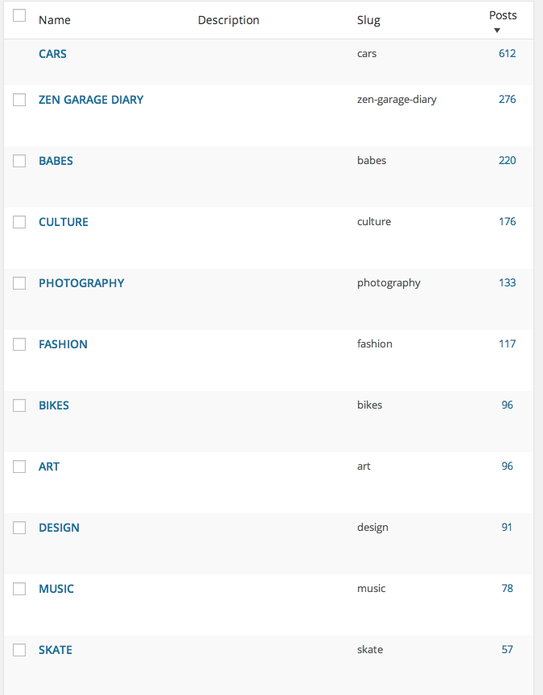Sort by the Slug column header
The height and width of the screenshot is (695, 543).
368,20
